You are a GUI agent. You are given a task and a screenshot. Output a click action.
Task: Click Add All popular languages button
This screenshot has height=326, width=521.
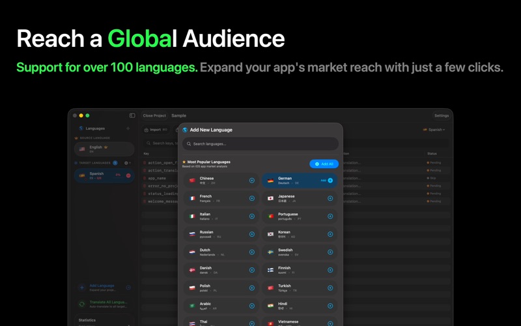click(x=324, y=164)
